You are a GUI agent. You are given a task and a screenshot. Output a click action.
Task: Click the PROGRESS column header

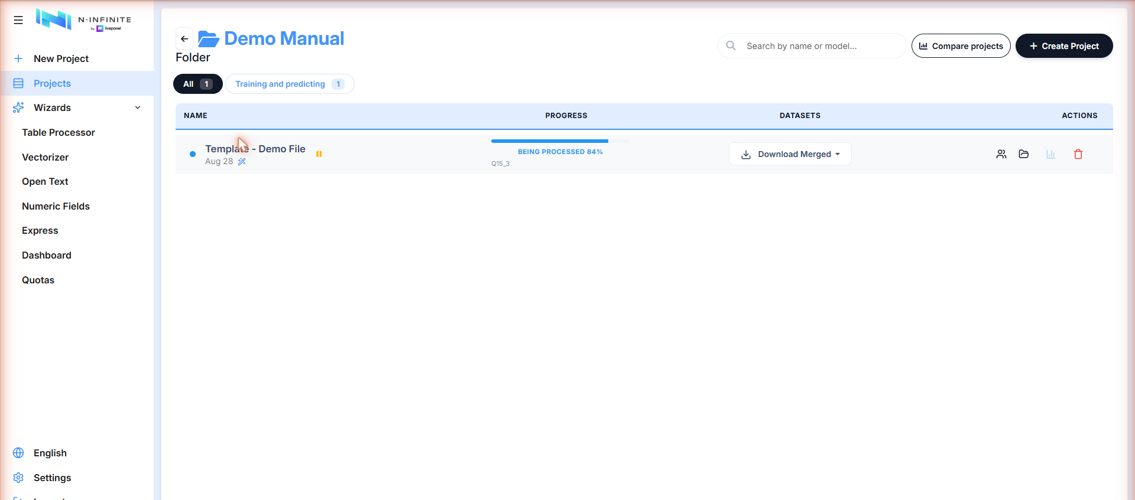(x=566, y=116)
